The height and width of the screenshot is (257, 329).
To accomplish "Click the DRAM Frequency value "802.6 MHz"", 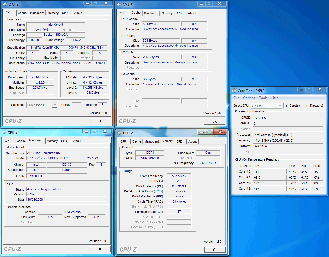I will coord(179,176).
